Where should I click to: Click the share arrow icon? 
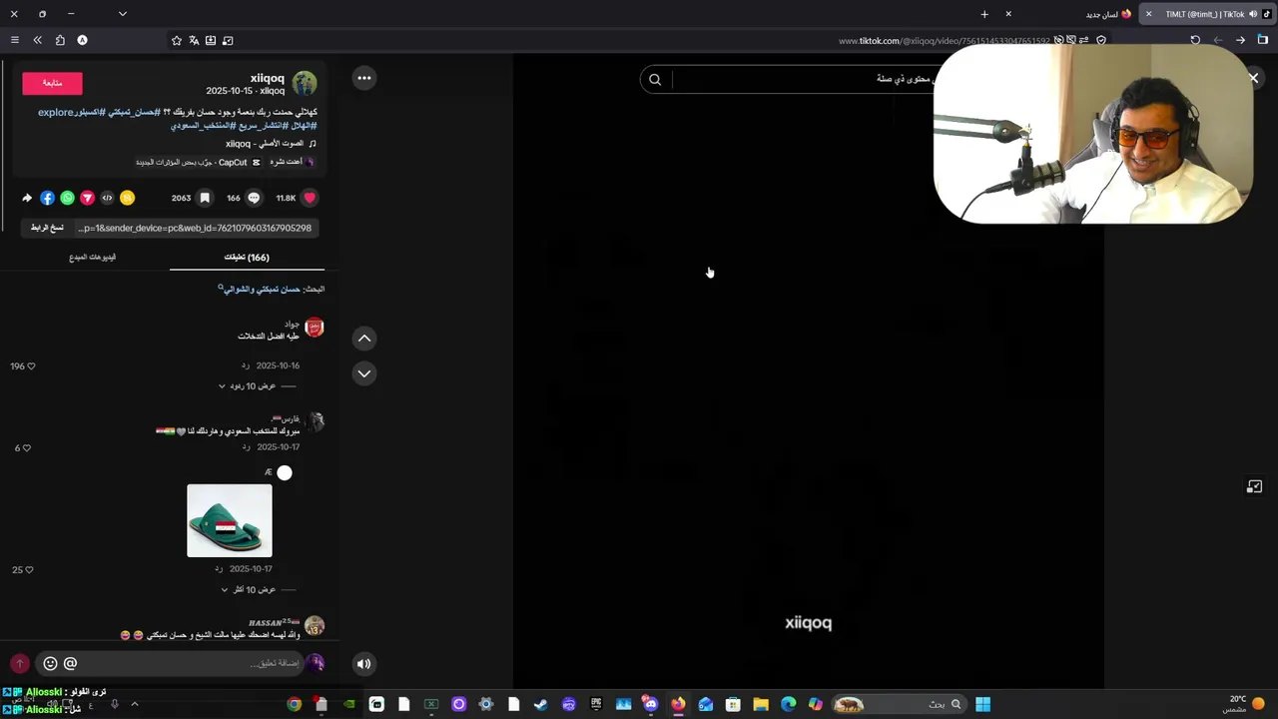click(x=27, y=198)
